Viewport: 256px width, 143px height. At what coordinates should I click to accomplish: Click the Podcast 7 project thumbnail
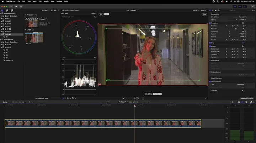coord(32,22)
